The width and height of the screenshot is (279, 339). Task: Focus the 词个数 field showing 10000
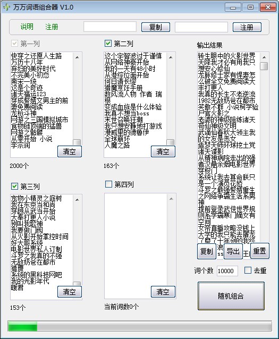pyautogui.click(x=227, y=271)
